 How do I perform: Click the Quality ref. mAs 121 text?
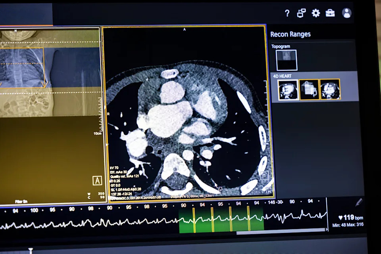coord(124,176)
